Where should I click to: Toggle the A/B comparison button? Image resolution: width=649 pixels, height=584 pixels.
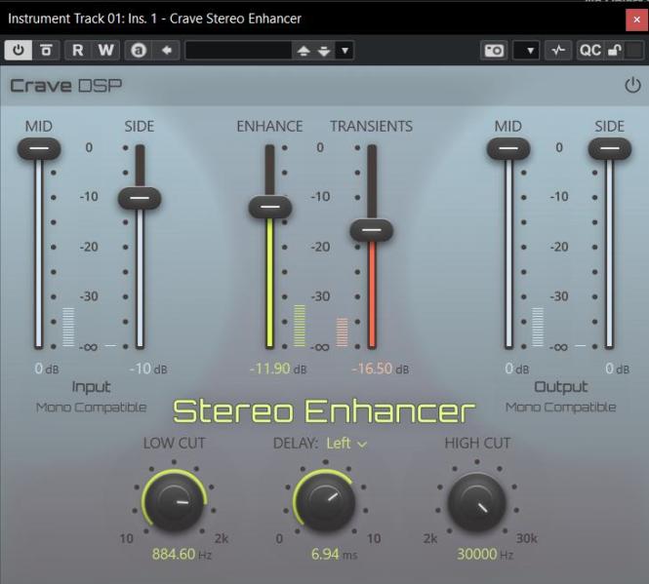click(x=139, y=51)
